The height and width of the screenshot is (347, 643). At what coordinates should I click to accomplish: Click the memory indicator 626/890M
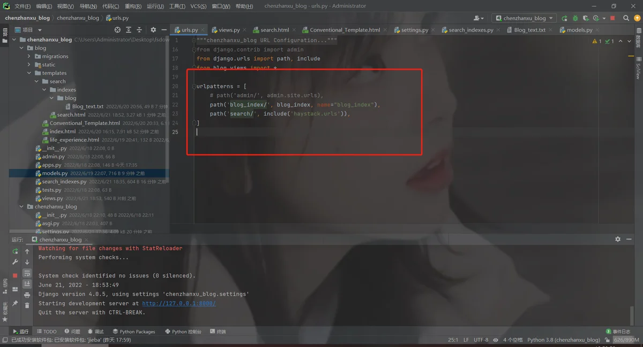click(x=626, y=340)
